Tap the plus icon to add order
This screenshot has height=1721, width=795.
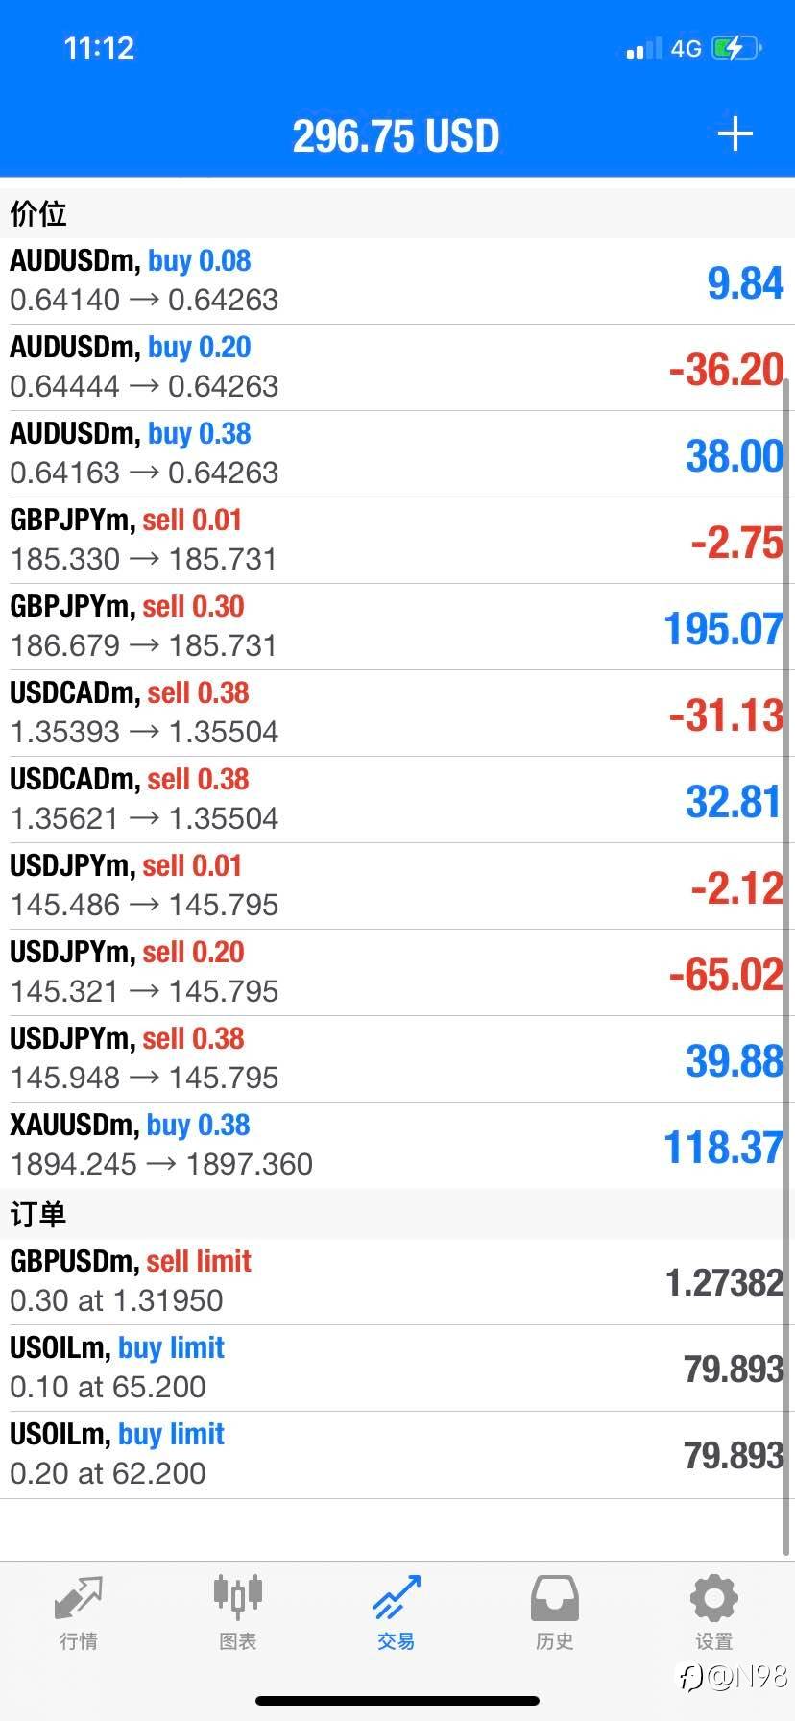[x=735, y=134]
